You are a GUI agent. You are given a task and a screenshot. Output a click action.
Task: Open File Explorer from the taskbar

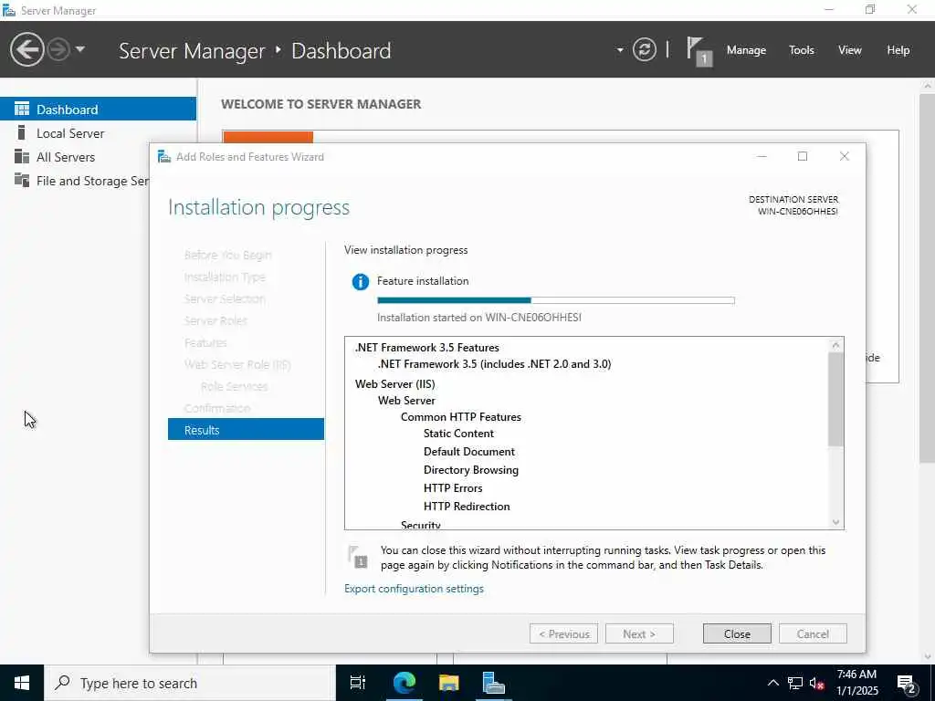click(448, 683)
